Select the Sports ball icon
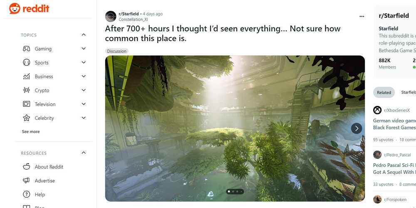Image resolution: width=416 pixels, height=208 pixels. (26, 63)
